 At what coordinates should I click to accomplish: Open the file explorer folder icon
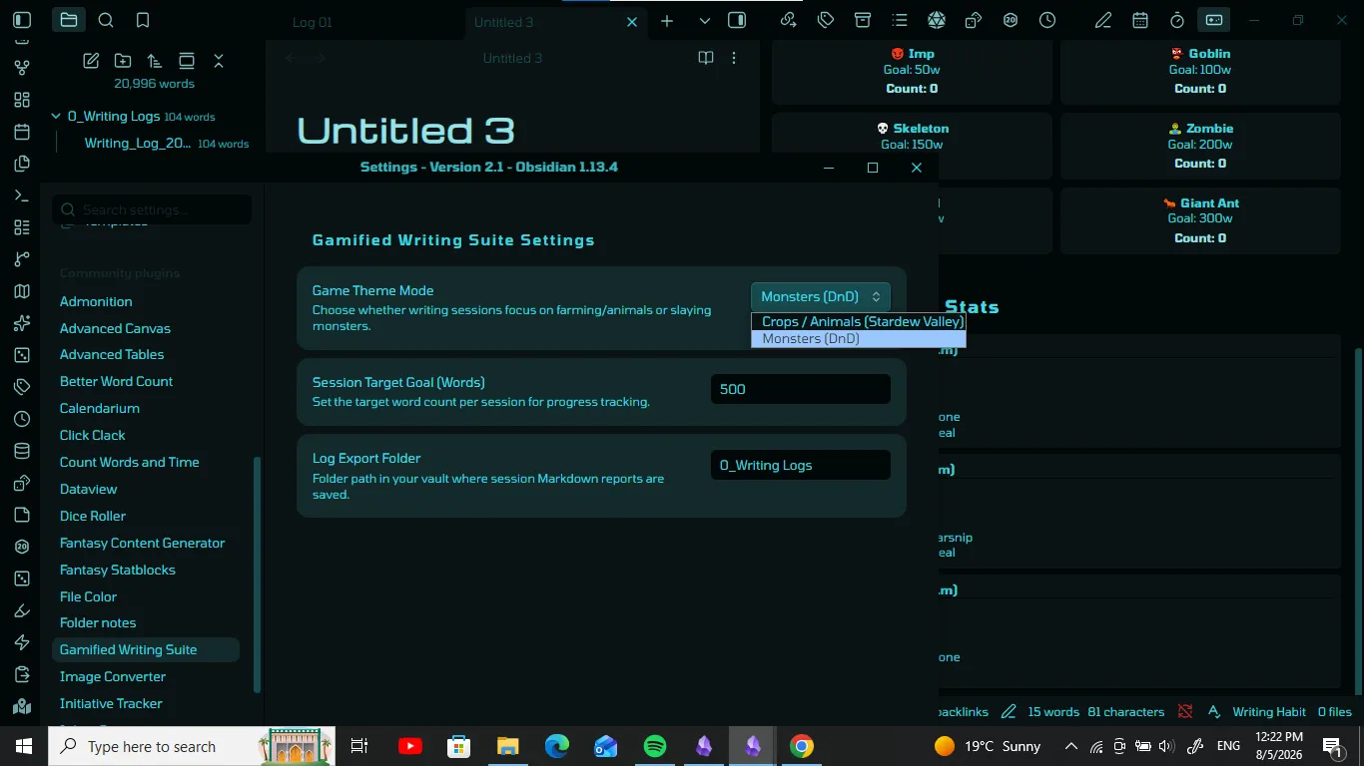[x=68, y=20]
